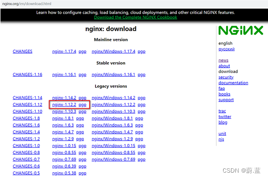Open CHANGES-1.2 link

pos(26,139)
